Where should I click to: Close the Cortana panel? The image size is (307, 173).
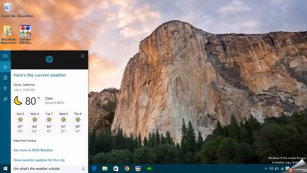point(83,56)
